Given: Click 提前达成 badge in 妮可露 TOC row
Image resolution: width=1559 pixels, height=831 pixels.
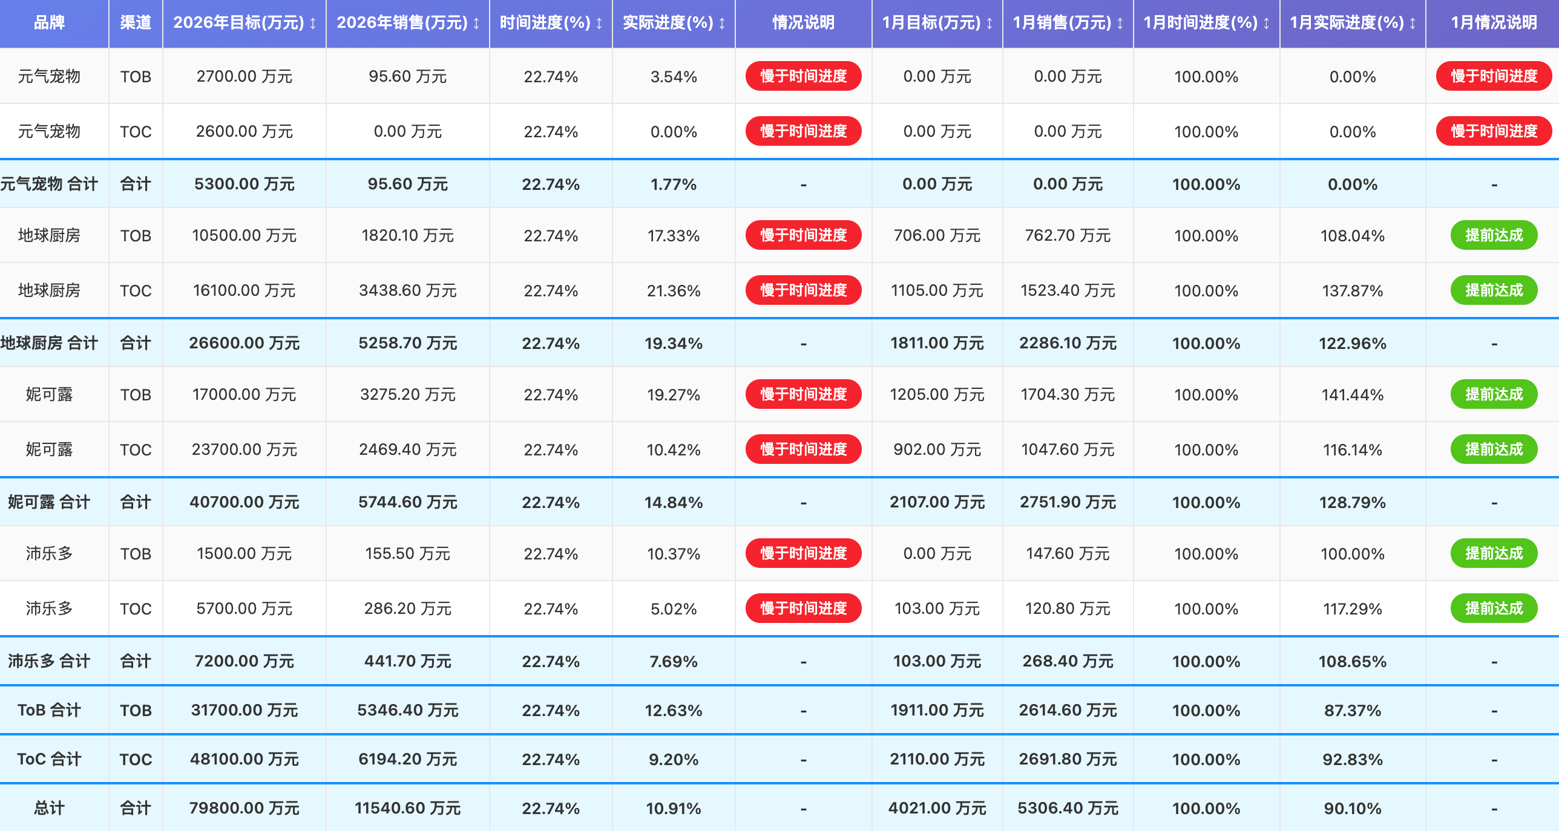Looking at the screenshot, I should (x=1494, y=449).
